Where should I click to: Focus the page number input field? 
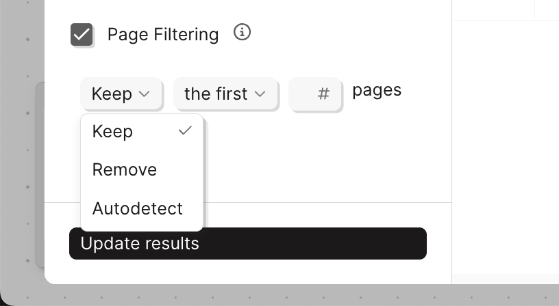pos(315,94)
